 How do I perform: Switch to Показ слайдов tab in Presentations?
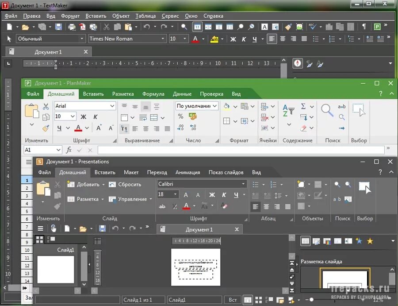[x=226, y=172]
